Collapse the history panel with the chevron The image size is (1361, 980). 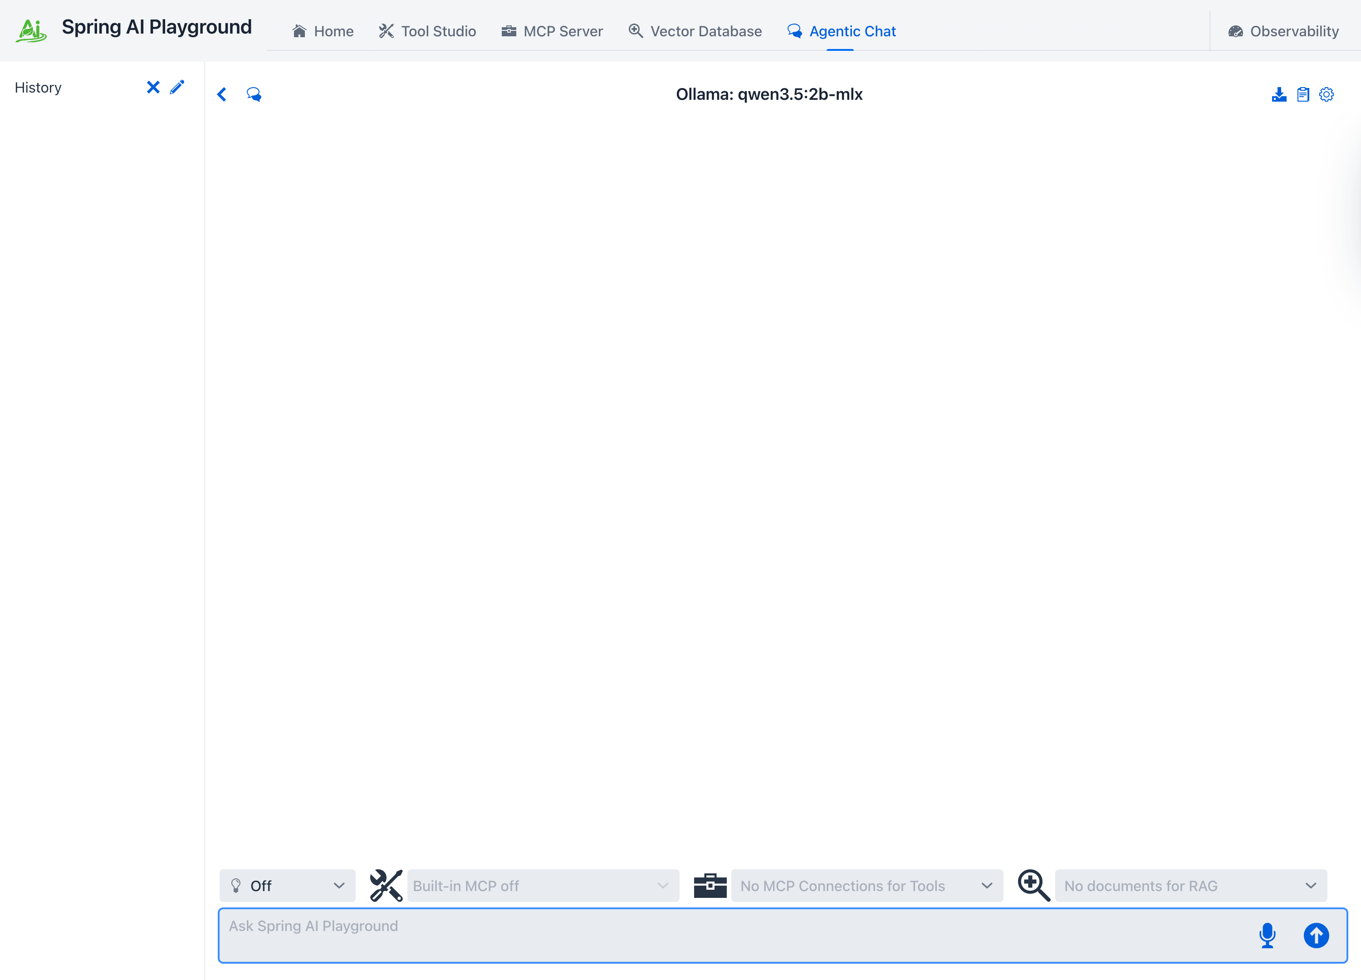coord(222,94)
